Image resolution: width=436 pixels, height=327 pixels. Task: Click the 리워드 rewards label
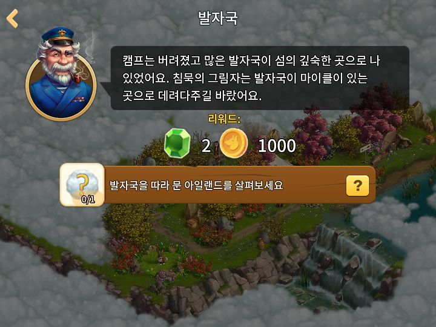click(x=224, y=119)
